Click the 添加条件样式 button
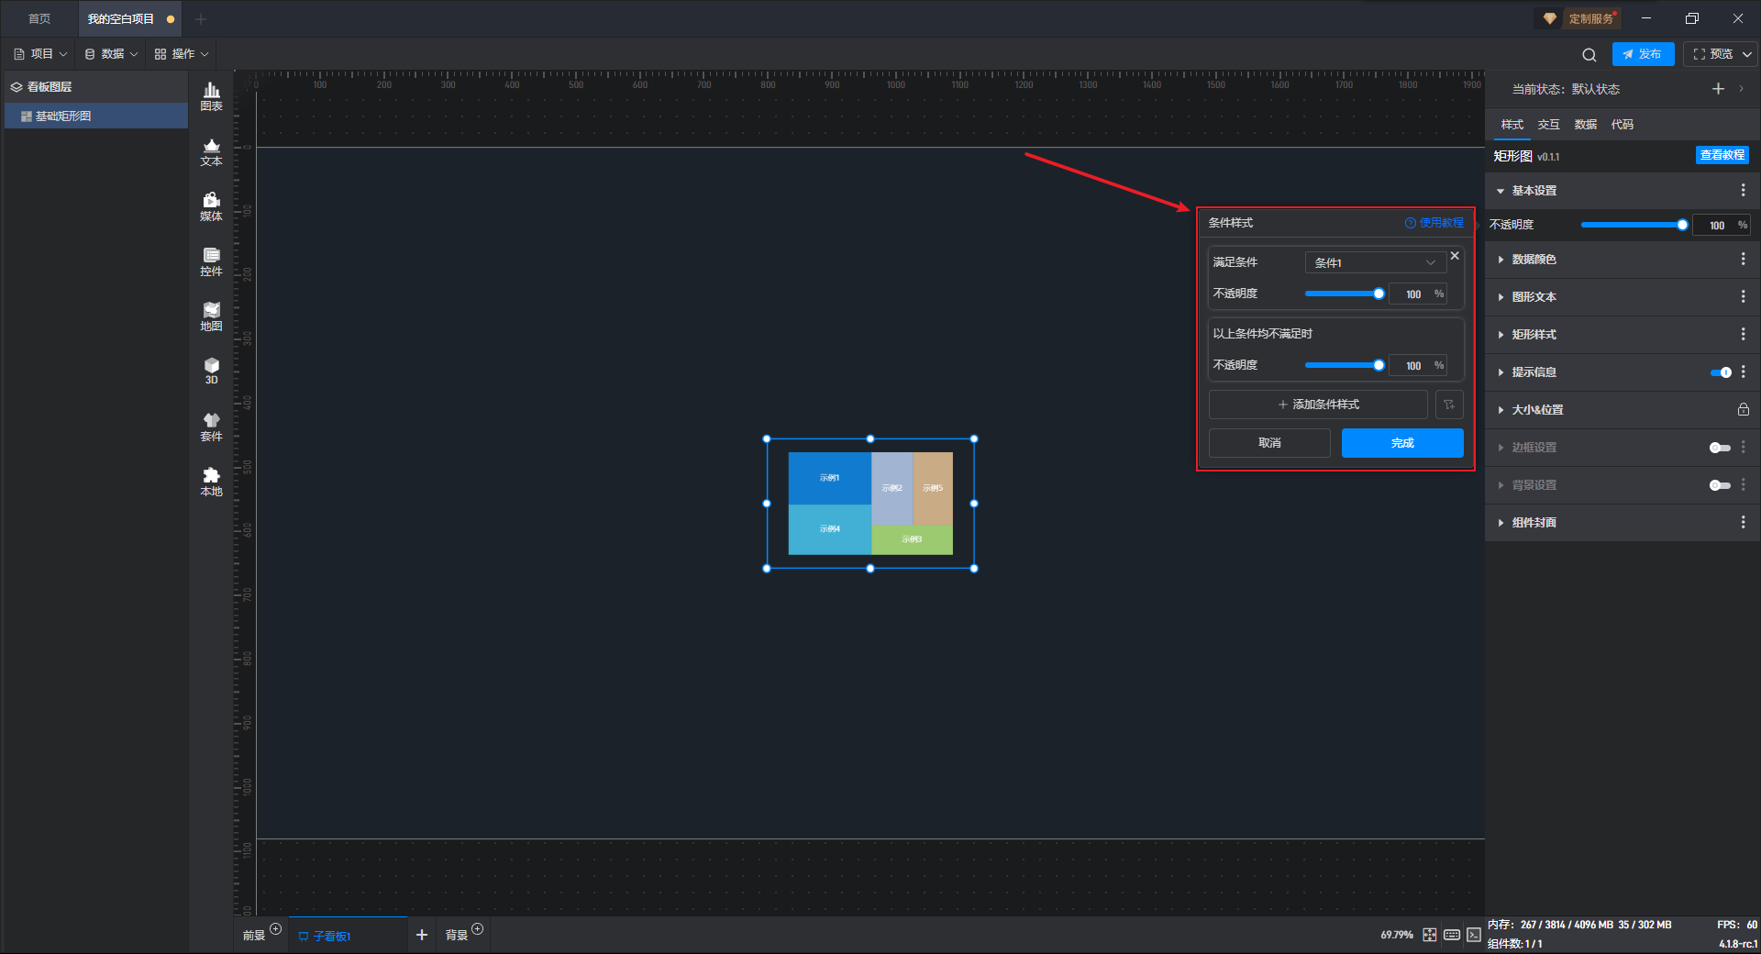1761x954 pixels. (x=1318, y=405)
